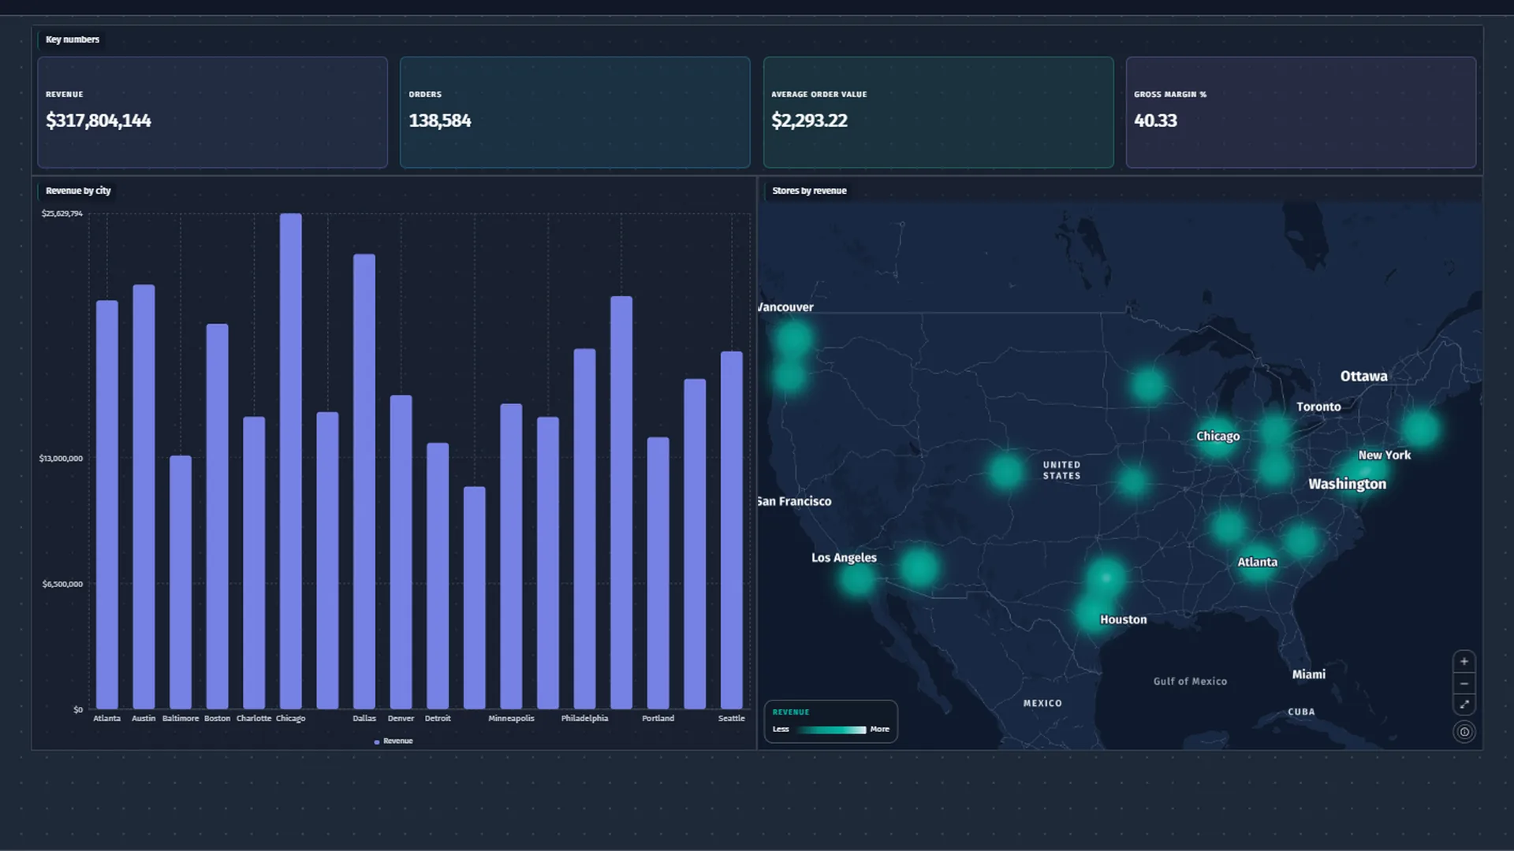Screen dimensions: 1514x851
Task: Click the 40.33 margin value
Action: click(1155, 121)
